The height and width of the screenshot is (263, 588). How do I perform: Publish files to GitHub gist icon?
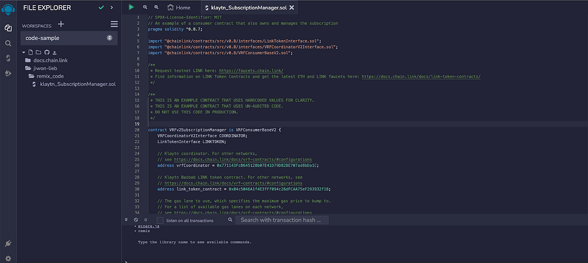point(47,52)
